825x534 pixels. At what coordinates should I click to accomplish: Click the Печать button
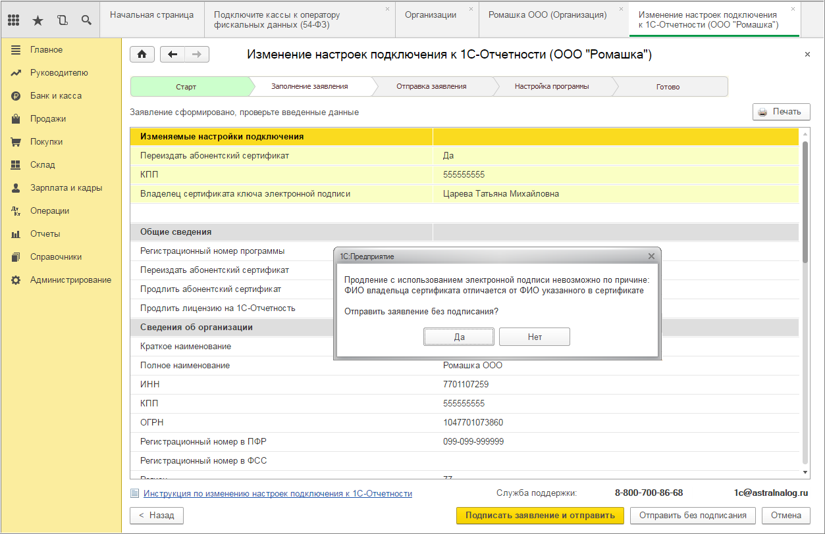tap(781, 112)
